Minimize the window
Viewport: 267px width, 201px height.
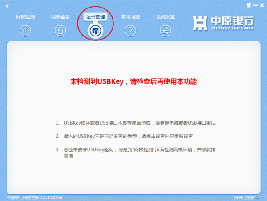click(x=255, y=5)
